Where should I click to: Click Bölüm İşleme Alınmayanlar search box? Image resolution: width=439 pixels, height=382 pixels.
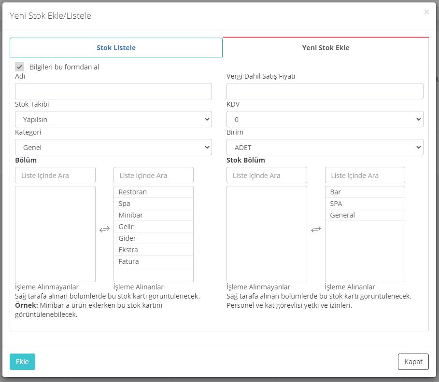tap(55, 176)
